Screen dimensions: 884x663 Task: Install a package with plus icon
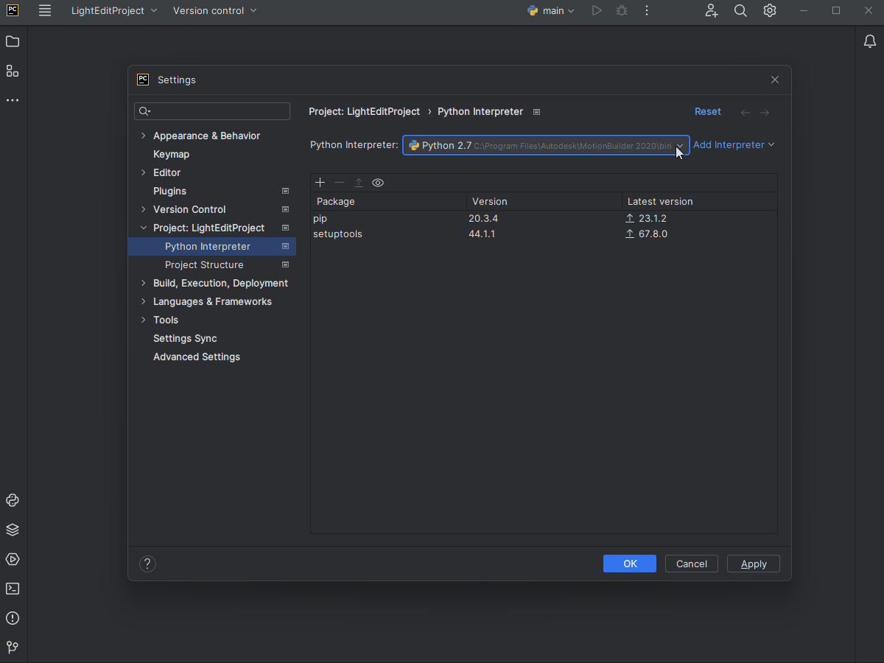320,183
